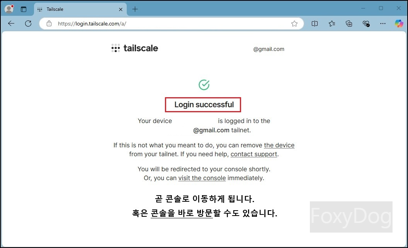Click the '@gmail.com tailnet.' text
The image size is (408, 248).
coord(222,130)
